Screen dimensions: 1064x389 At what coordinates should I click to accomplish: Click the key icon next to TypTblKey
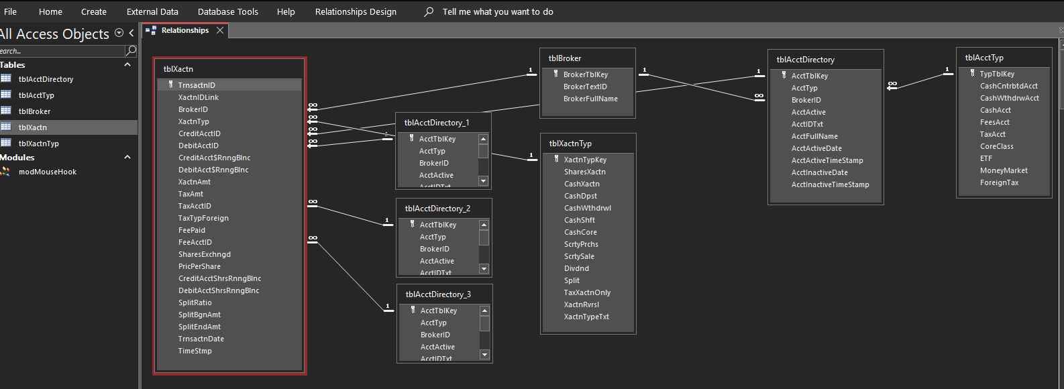pos(972,74)
